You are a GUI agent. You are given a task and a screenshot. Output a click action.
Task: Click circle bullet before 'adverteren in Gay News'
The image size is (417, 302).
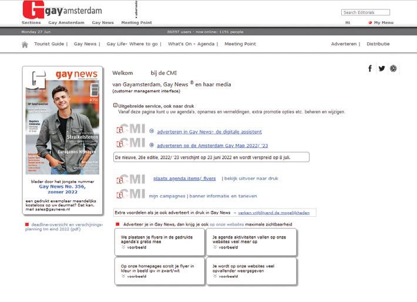(x=152, y=131)
